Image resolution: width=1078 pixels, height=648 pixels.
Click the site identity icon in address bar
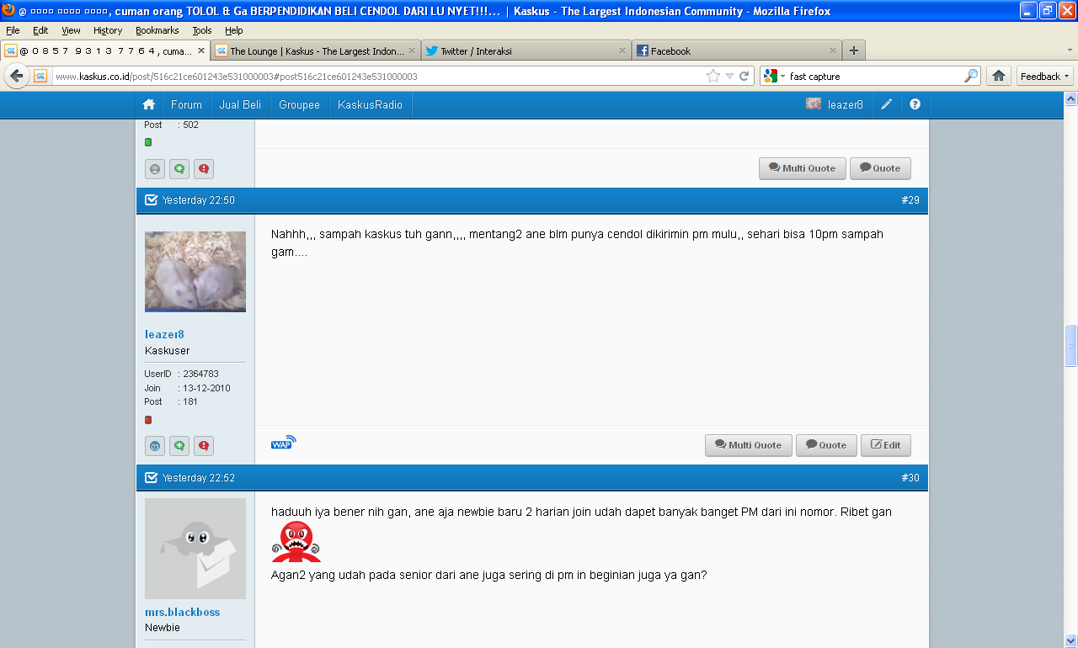pos(40,76)
